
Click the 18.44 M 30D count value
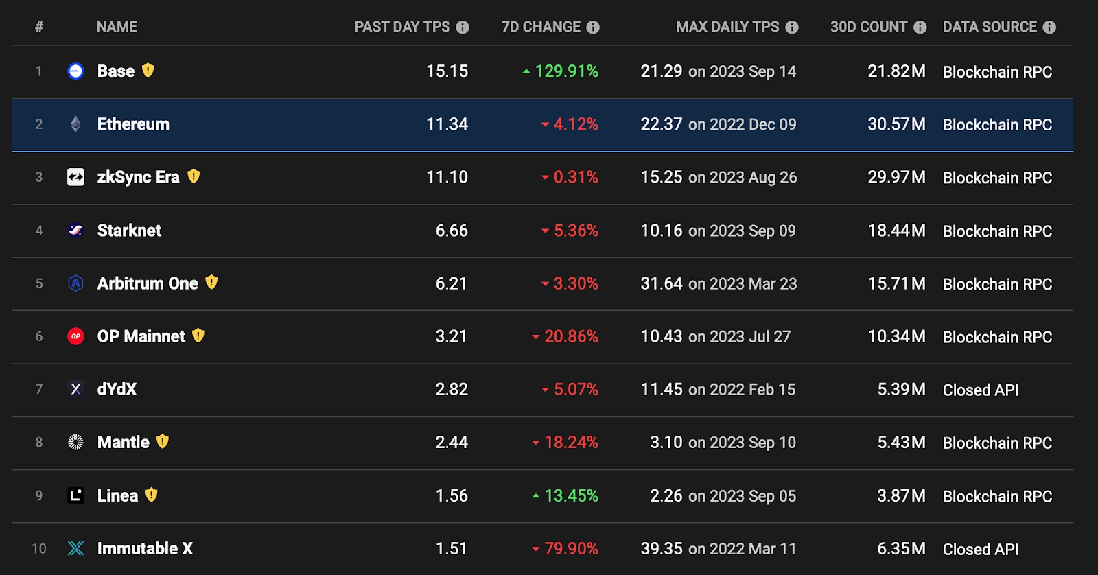pos(896,231)
